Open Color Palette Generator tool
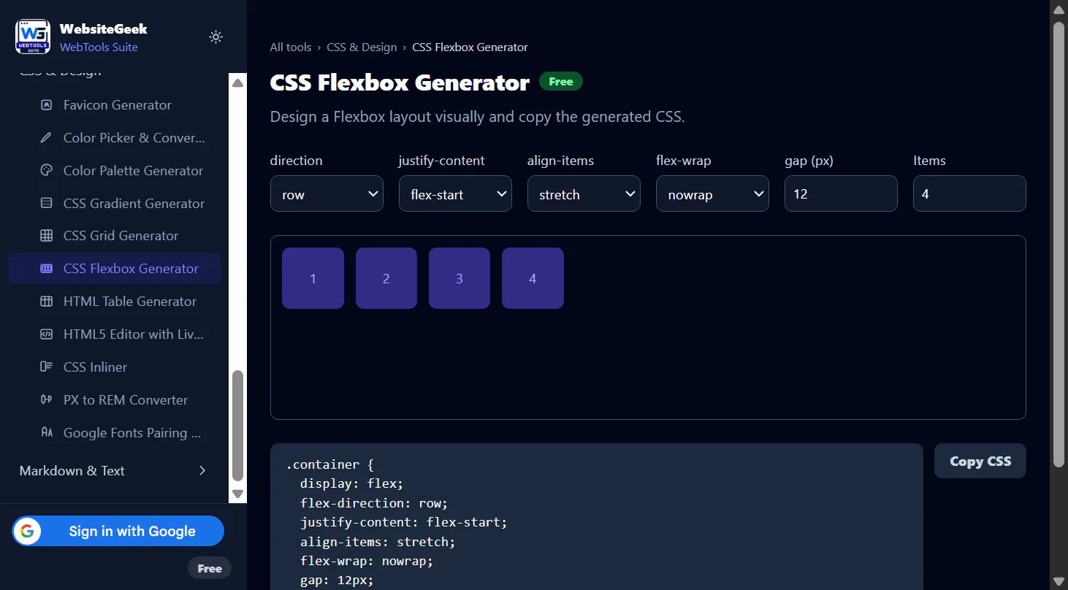The height and width of the screenshot is (590, 1068). point(115,171)
